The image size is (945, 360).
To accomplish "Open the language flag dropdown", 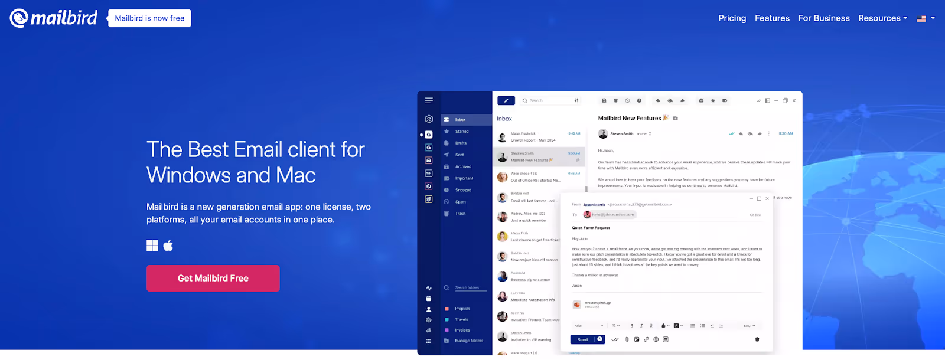I will [926, 18].
